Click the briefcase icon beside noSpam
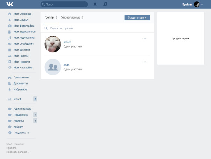Viewport: 211px width, 159px height. (10, 127)
